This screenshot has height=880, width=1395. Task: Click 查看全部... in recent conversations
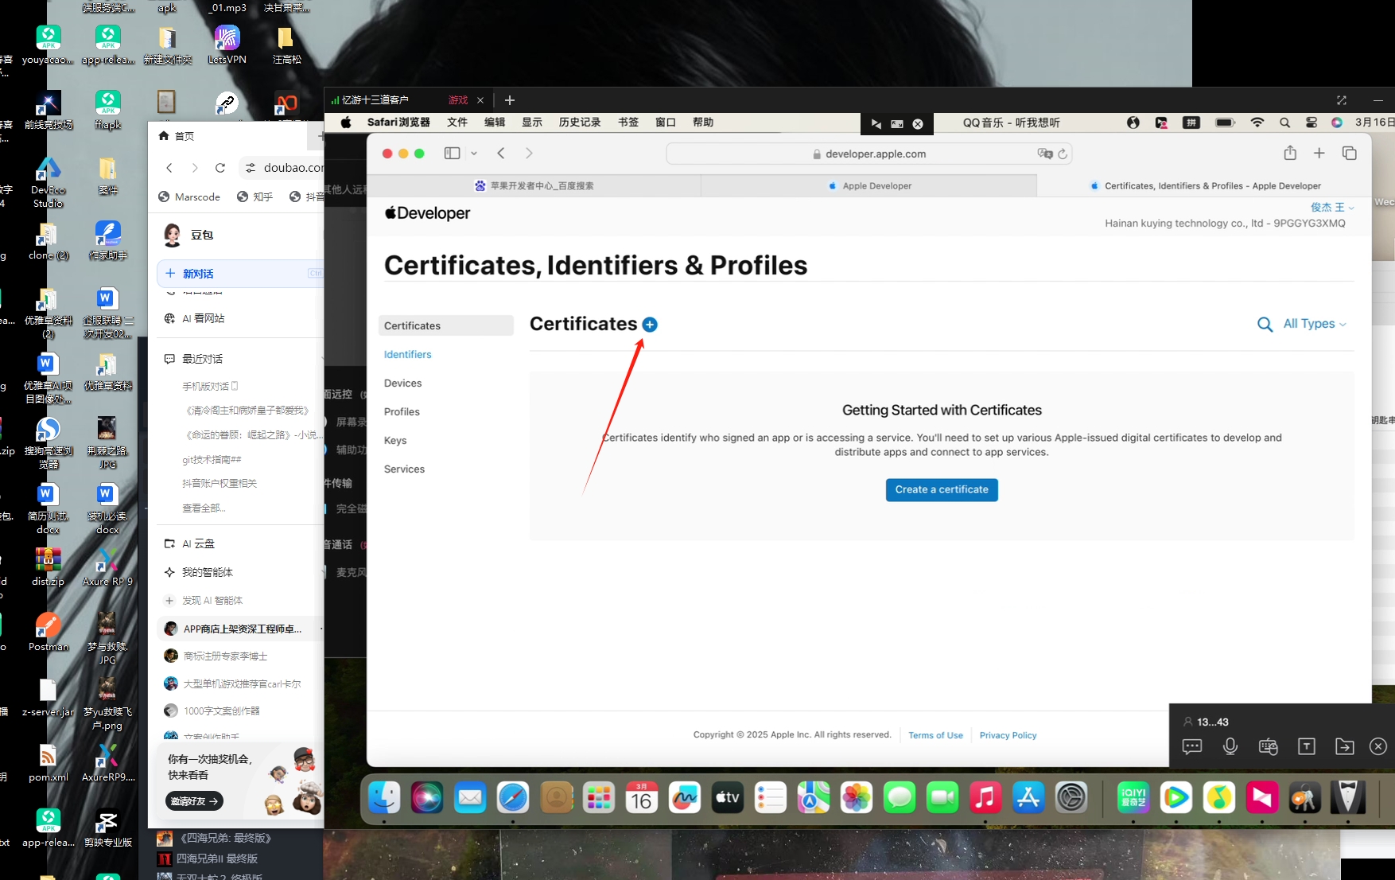click(204, 508)
